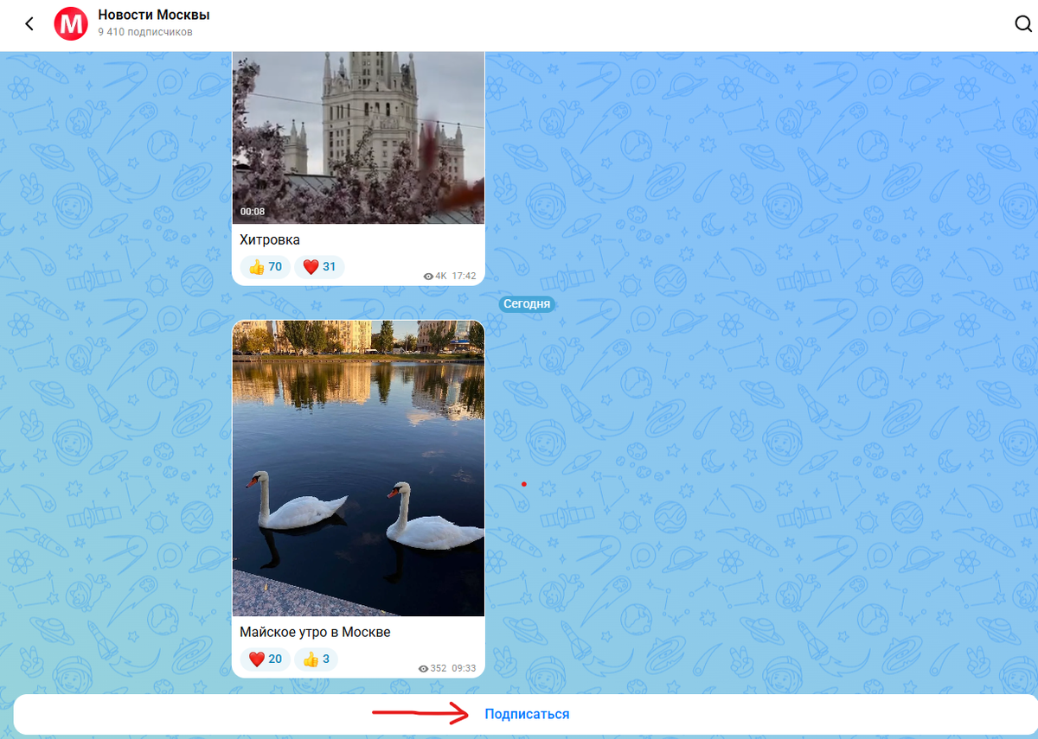Click the Хитровка post caption

point(270,239)
